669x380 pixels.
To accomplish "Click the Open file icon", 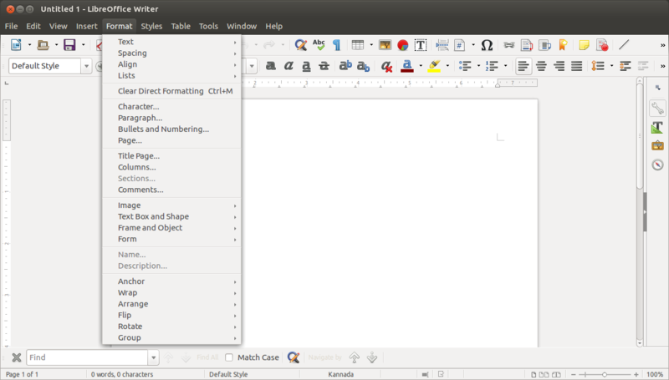I will point(43,45).
